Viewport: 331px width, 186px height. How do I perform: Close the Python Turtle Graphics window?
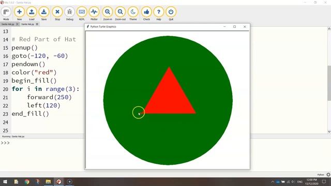[245, 27]
